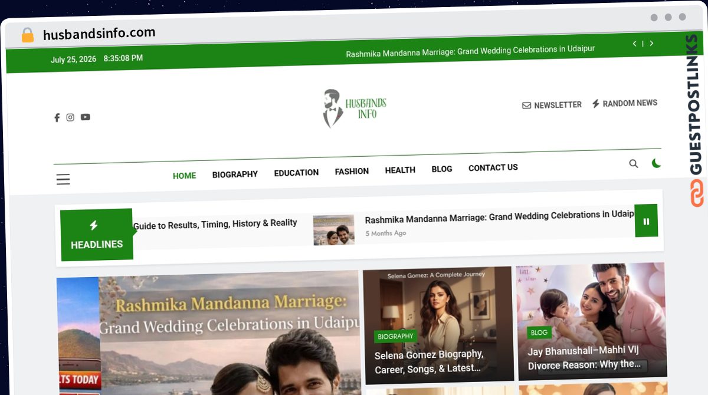708x395 pixels.
Task: Open the Instagram social icon
Action: click(x=70, y=117)
